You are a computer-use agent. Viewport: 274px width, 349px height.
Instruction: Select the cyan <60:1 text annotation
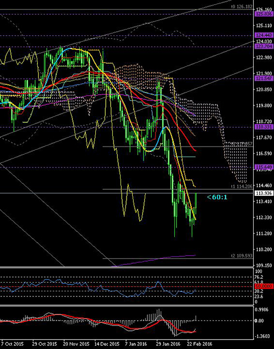coord(217,197)
